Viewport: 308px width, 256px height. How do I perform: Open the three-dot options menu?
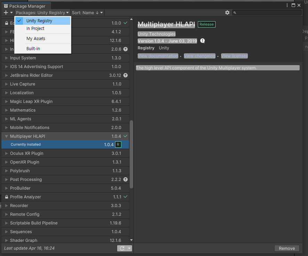coord(287,5)
